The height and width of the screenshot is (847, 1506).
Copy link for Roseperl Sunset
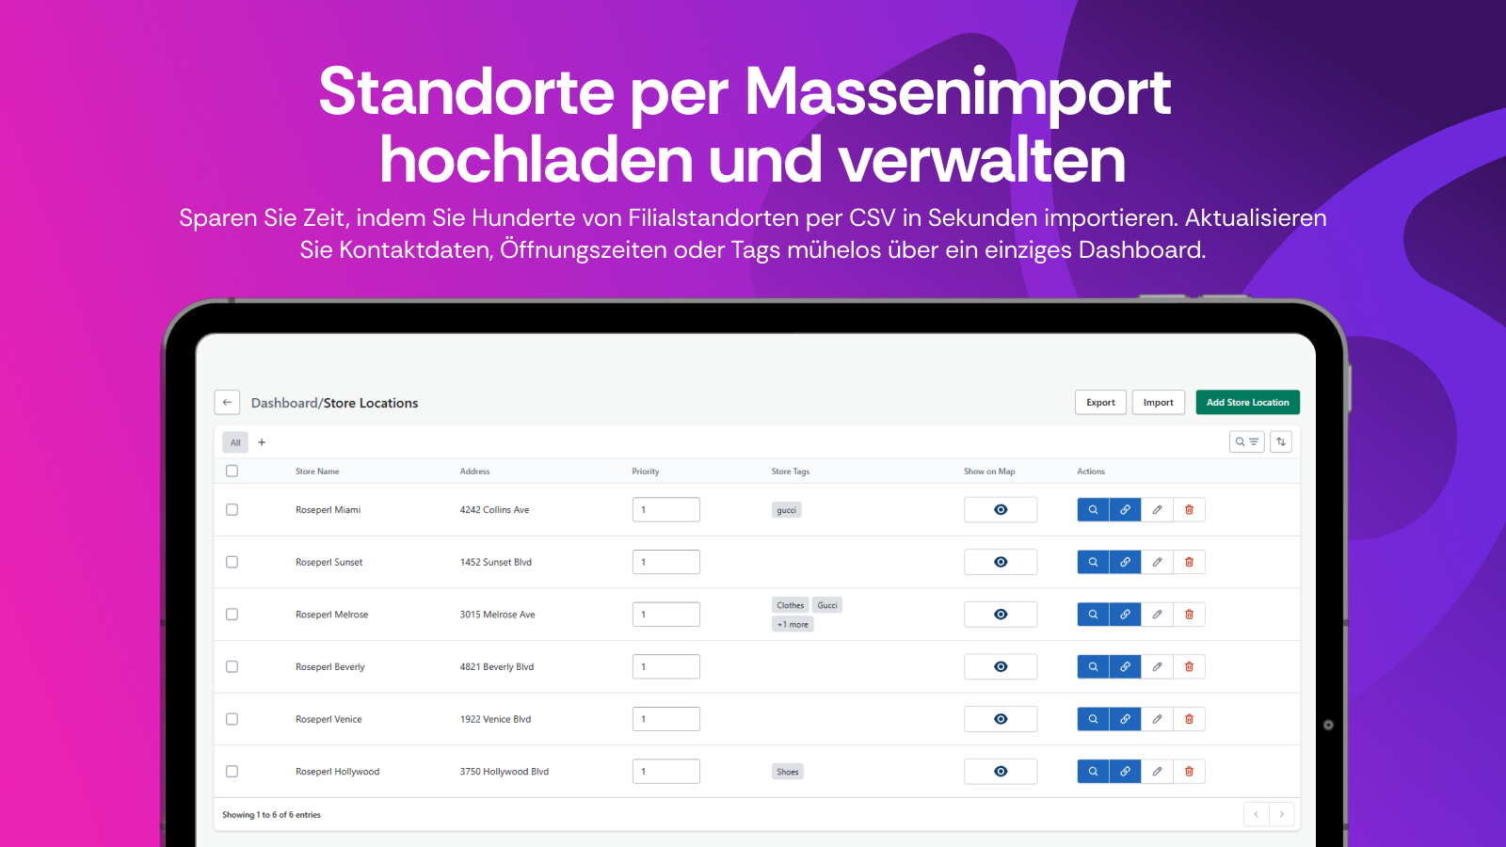click(1125, 562)
